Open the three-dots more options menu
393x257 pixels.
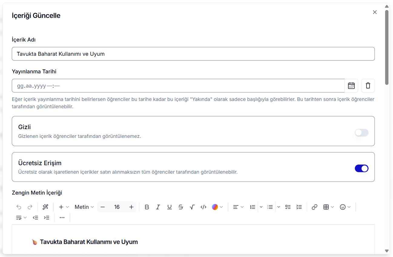(62, 218)
